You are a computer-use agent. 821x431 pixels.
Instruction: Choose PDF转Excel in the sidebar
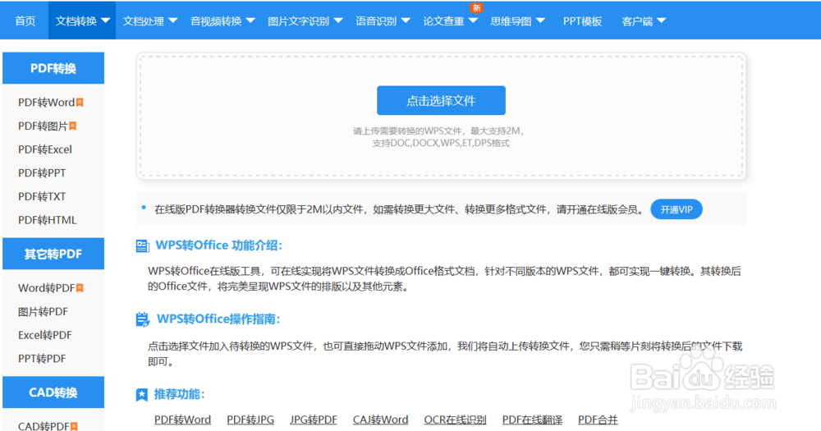(45, 149)
